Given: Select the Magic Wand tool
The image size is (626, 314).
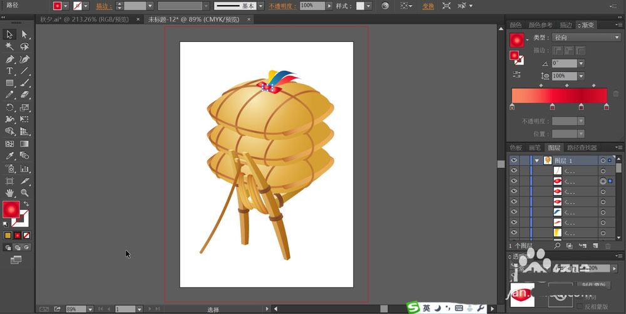Looking at the screenshot, I should 9,47.
